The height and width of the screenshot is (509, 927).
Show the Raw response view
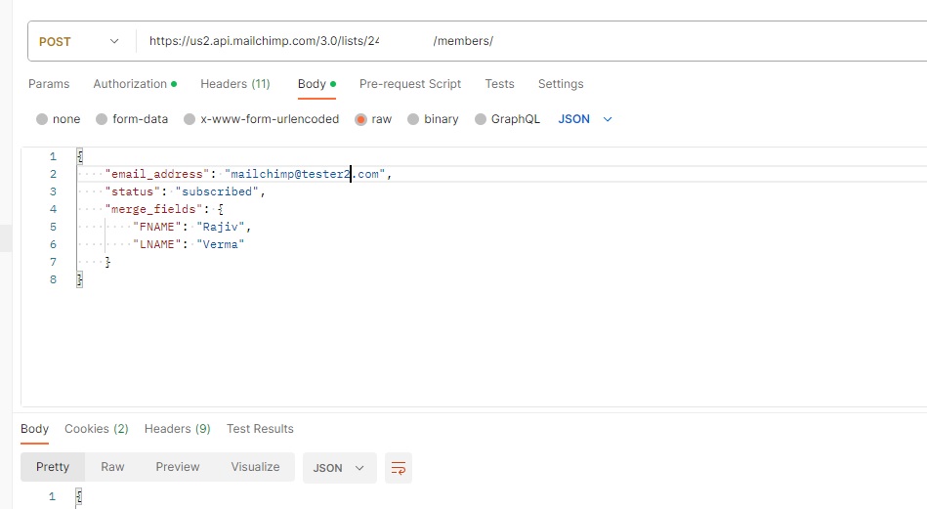point(112,467)
